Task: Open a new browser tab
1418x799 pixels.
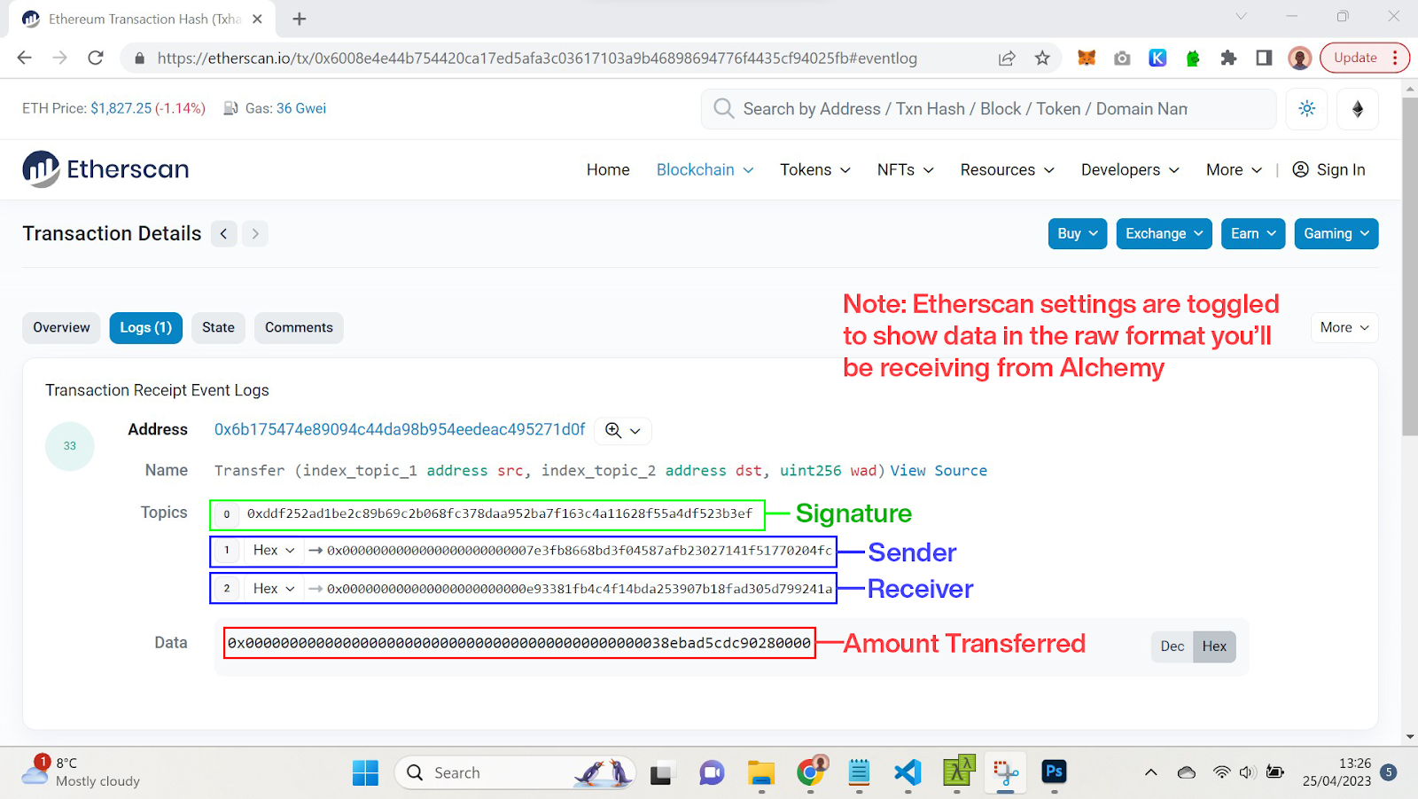Action: click(300, 19)
